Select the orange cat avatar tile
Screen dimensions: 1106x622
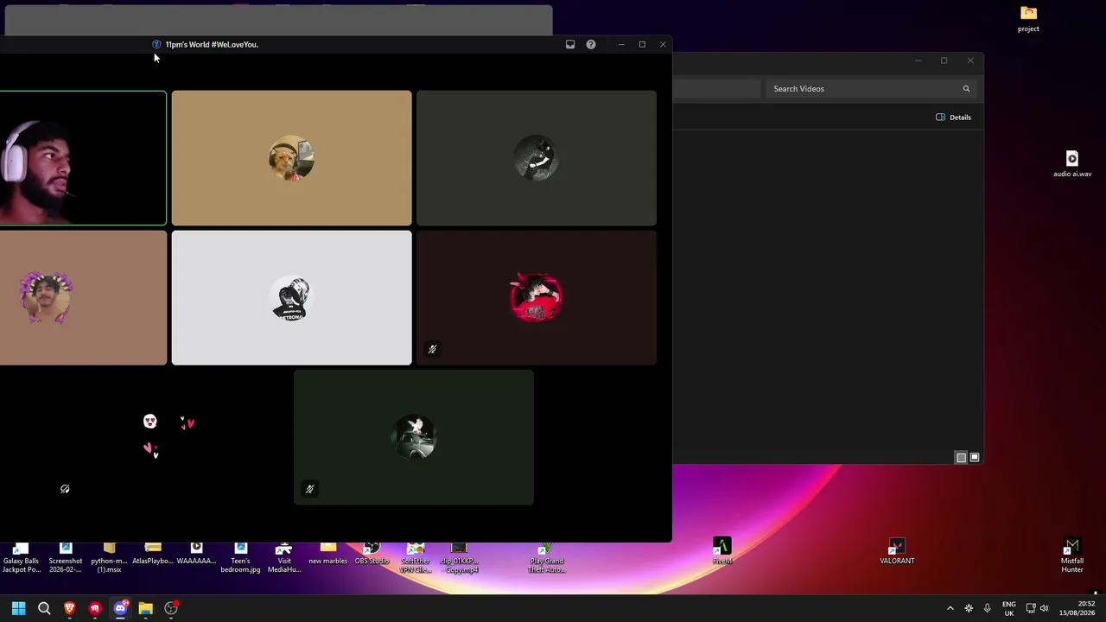click(292, 158)
